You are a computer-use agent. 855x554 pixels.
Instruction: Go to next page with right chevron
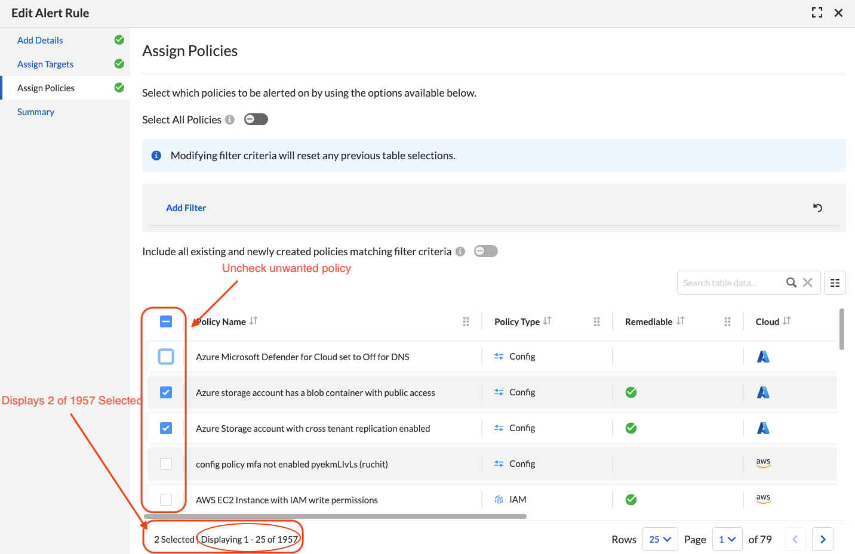[823, 539]
